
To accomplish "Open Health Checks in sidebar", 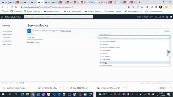I will coord(6,44).
